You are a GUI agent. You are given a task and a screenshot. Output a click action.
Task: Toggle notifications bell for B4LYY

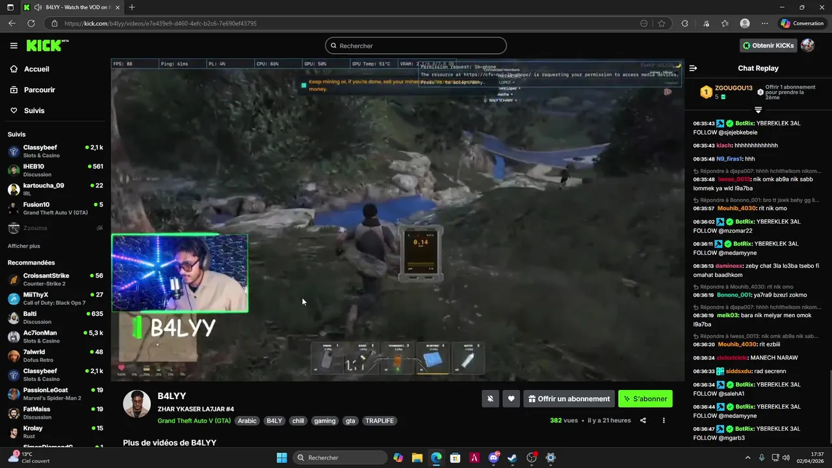pyautogui.click(x=491, y=399)
